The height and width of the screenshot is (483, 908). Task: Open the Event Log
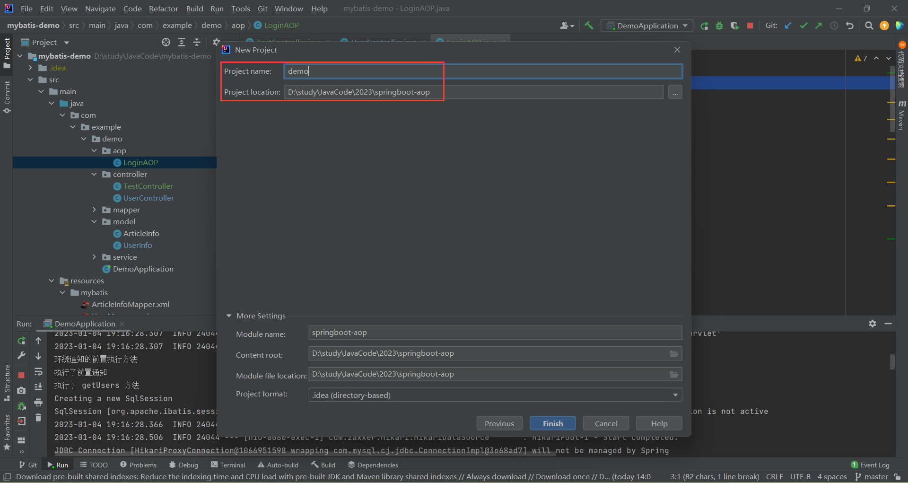point(870,465)
